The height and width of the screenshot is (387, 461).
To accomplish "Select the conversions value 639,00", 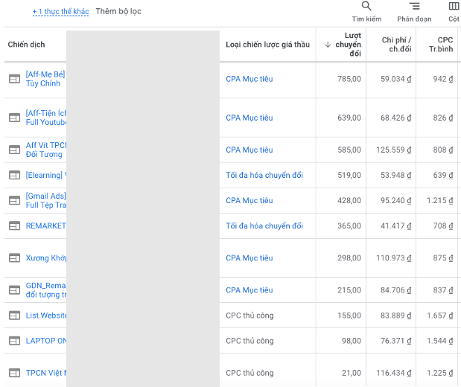I will (349, 118).
